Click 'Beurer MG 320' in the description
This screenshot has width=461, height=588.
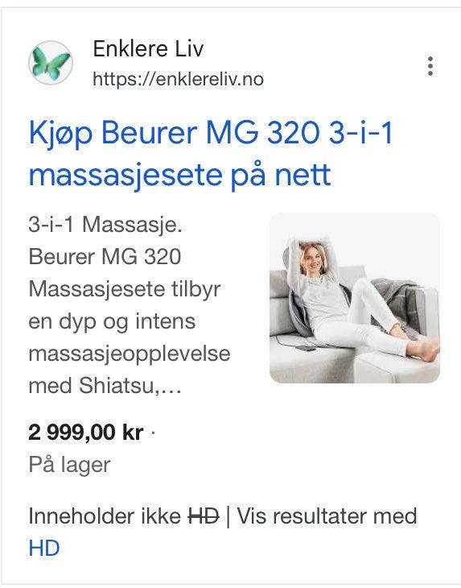(105, 257)
